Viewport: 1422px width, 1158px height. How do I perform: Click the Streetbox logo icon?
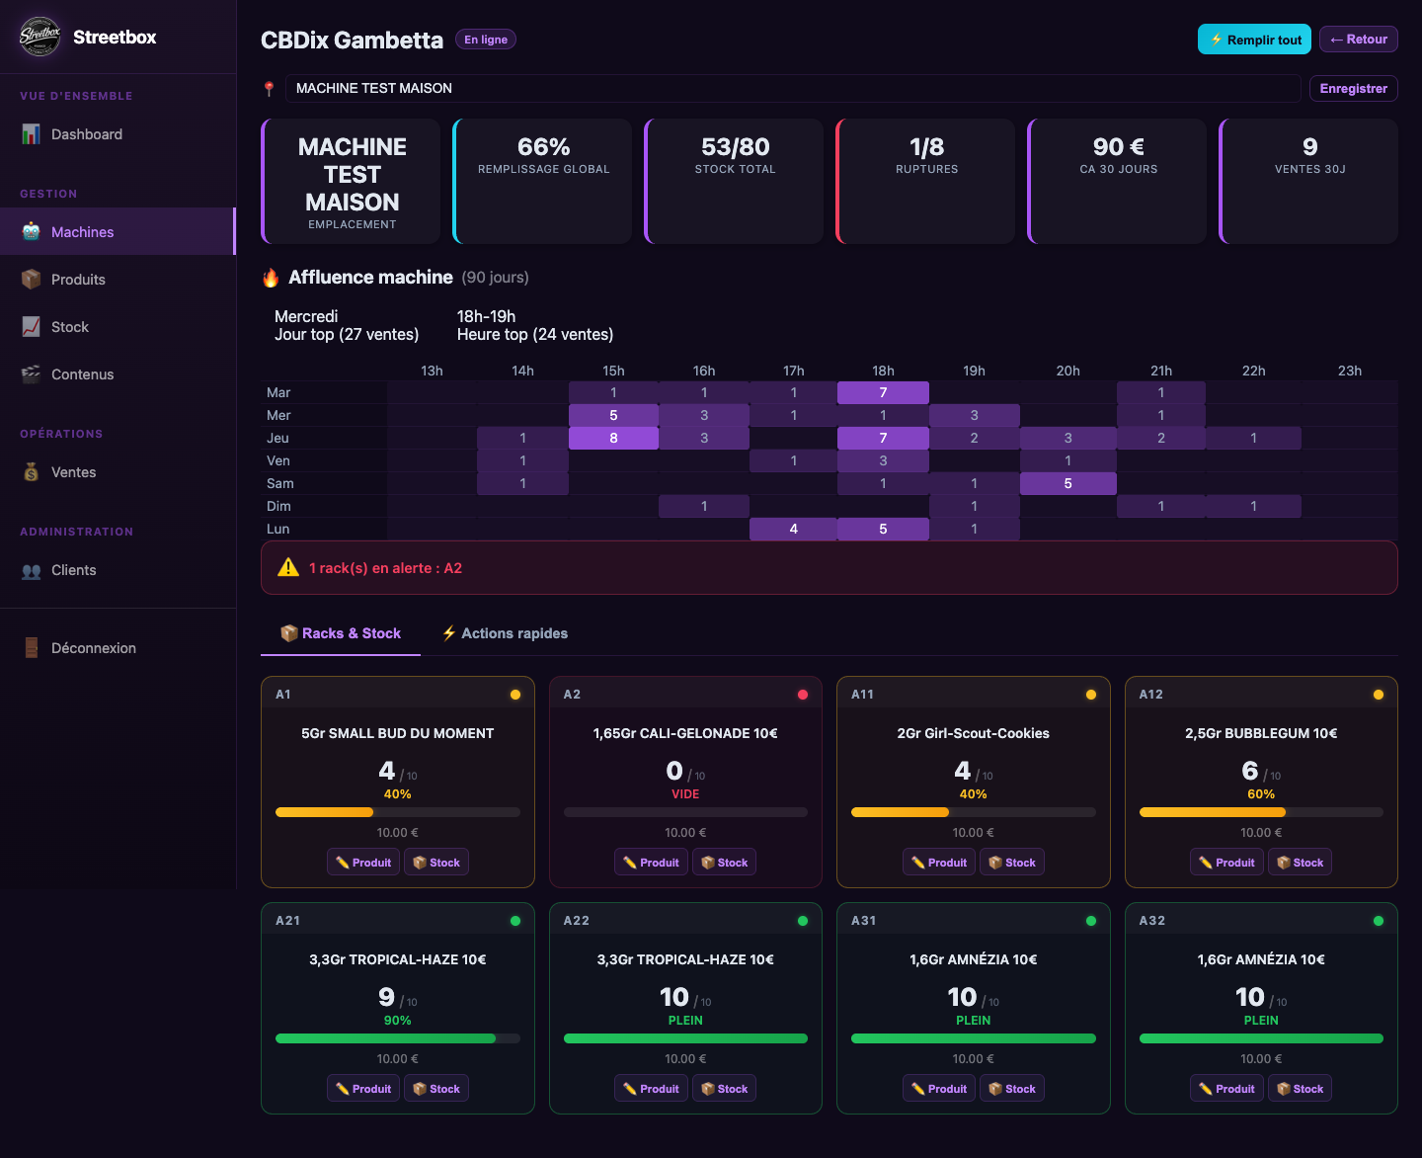pos(39,38)
